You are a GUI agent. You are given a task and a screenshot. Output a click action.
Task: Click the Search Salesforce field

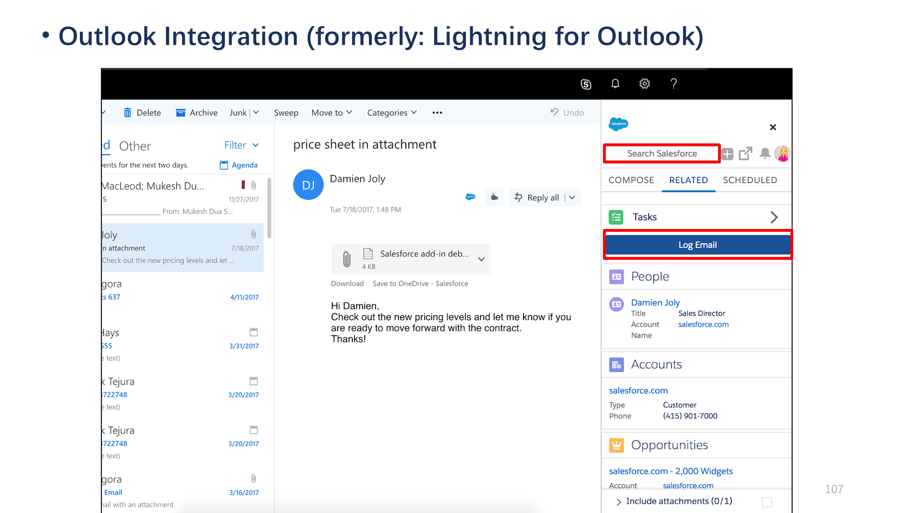(x=661, y=153)
